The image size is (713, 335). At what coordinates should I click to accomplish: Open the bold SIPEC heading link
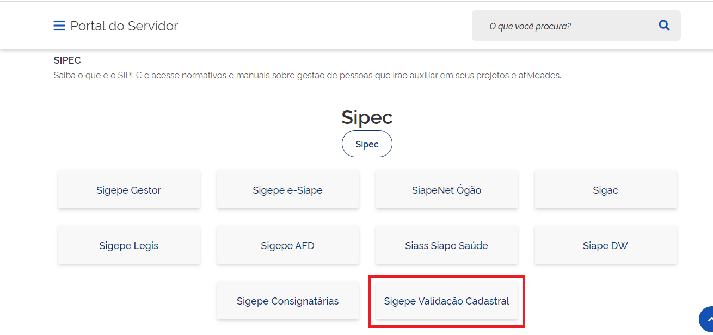pyautogui.click(x=67, y=60)
